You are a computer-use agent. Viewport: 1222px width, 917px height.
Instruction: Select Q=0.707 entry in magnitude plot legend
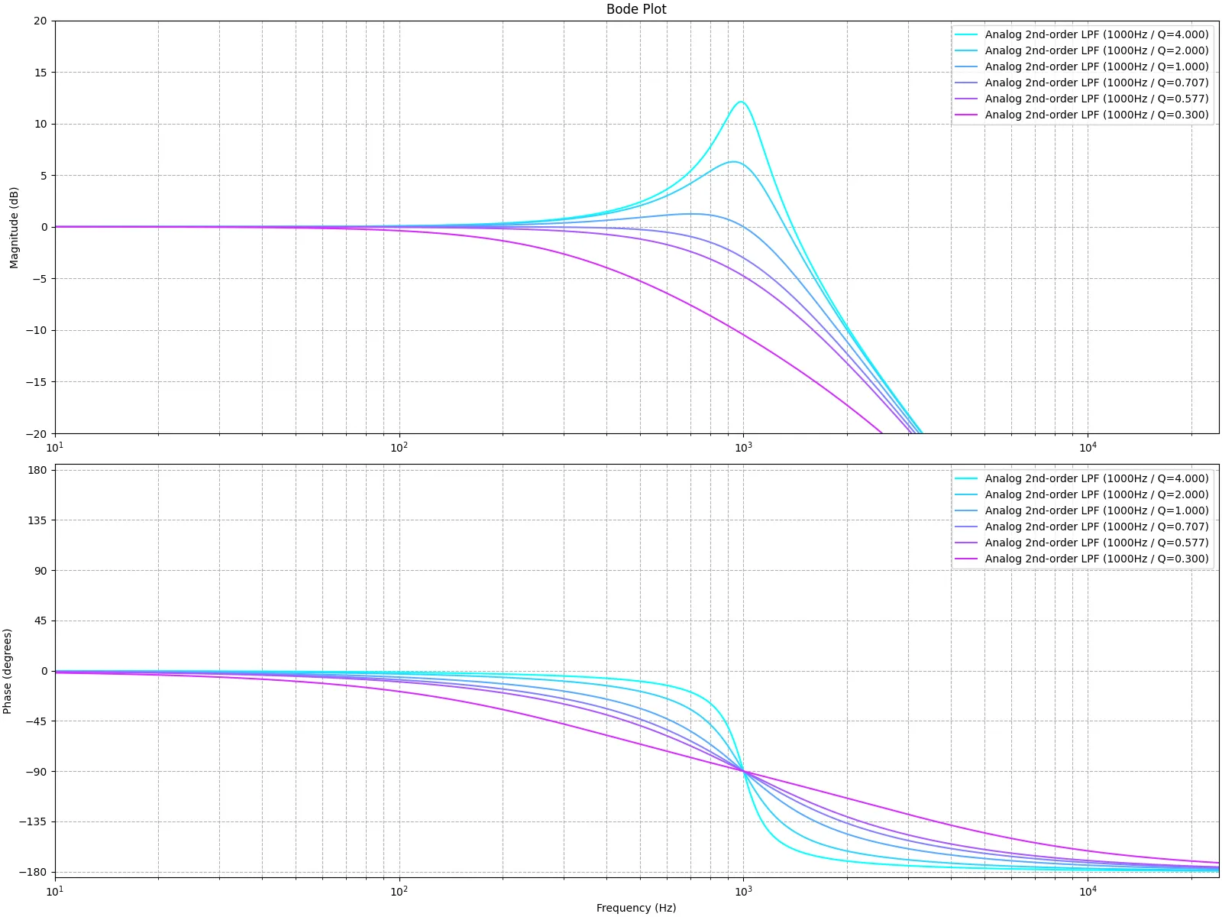tap(1096, 83)
